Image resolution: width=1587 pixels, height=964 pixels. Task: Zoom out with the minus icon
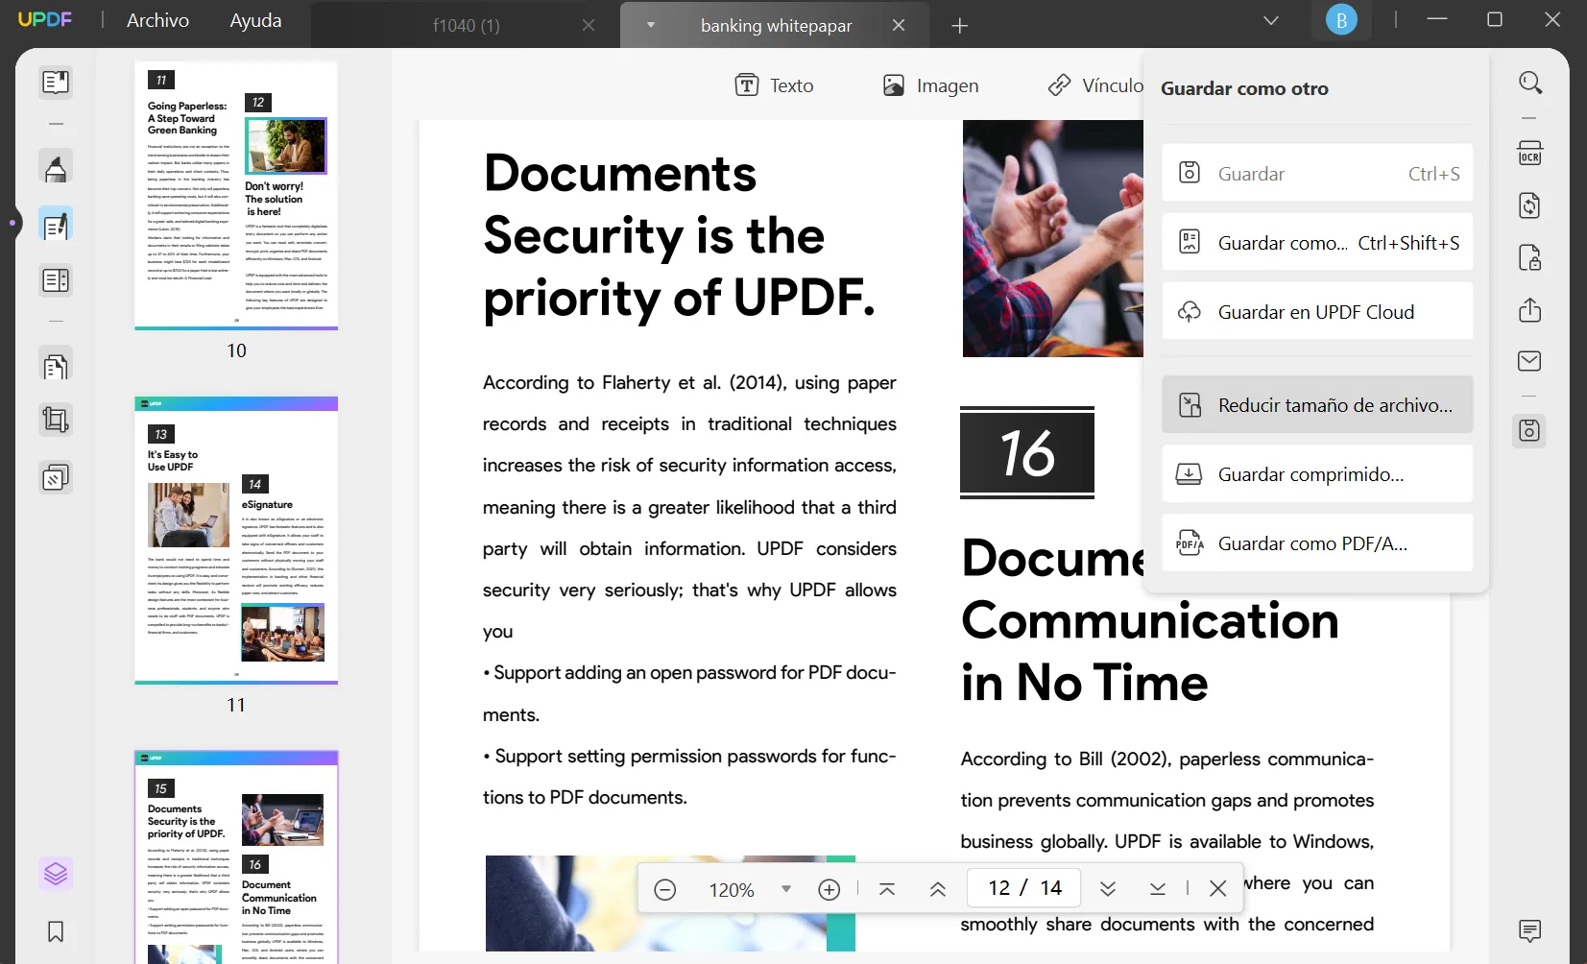664,890
